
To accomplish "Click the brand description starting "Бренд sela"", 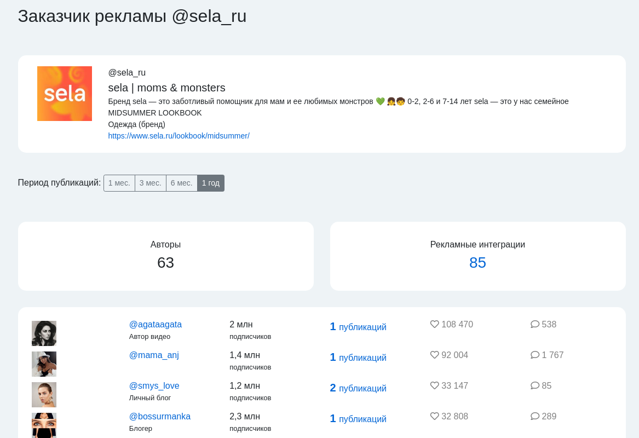I will [x=338, y=101].
